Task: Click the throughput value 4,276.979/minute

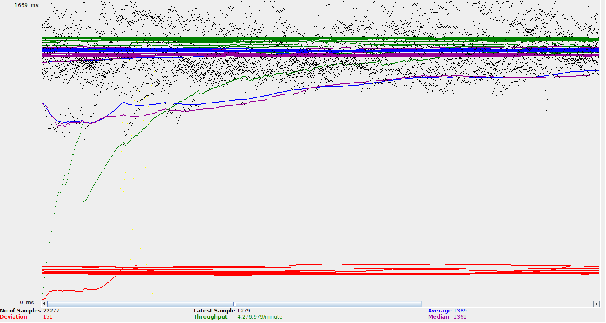Action: [x=260, y=317]
